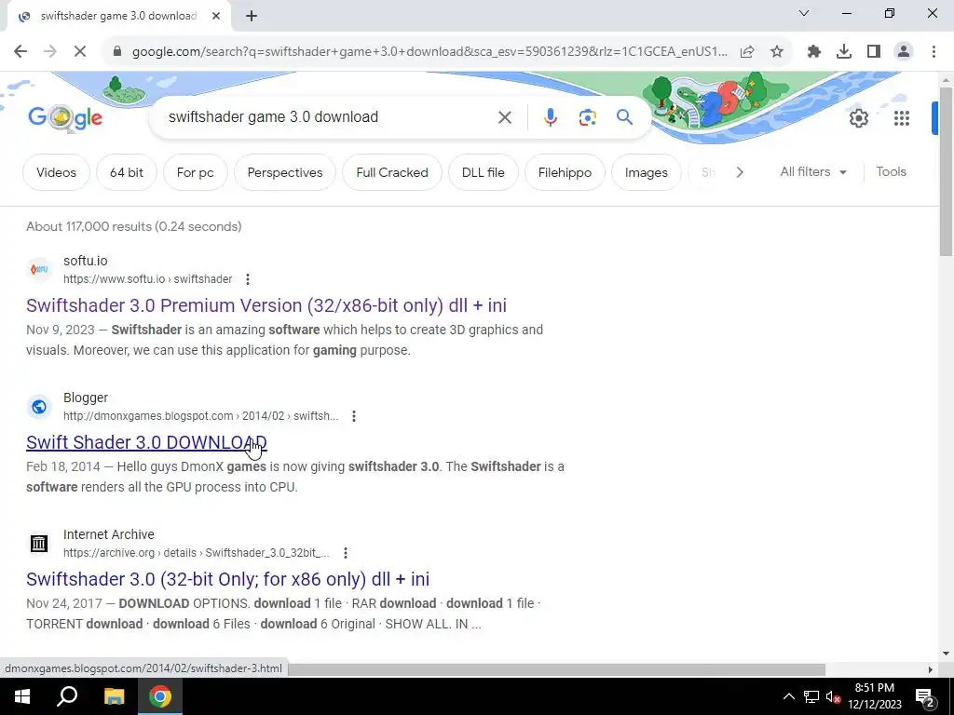Go back using the browser back arrow
Viewport: 954px width, 715px height.
tap(20, 52)
